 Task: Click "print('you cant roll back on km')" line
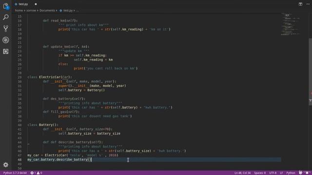[106, 69]
